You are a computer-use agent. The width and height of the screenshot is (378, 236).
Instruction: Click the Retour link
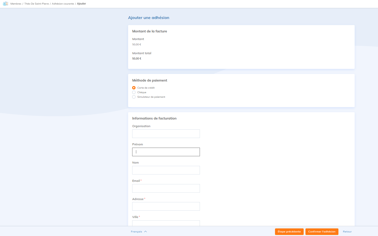pos(347,232)
